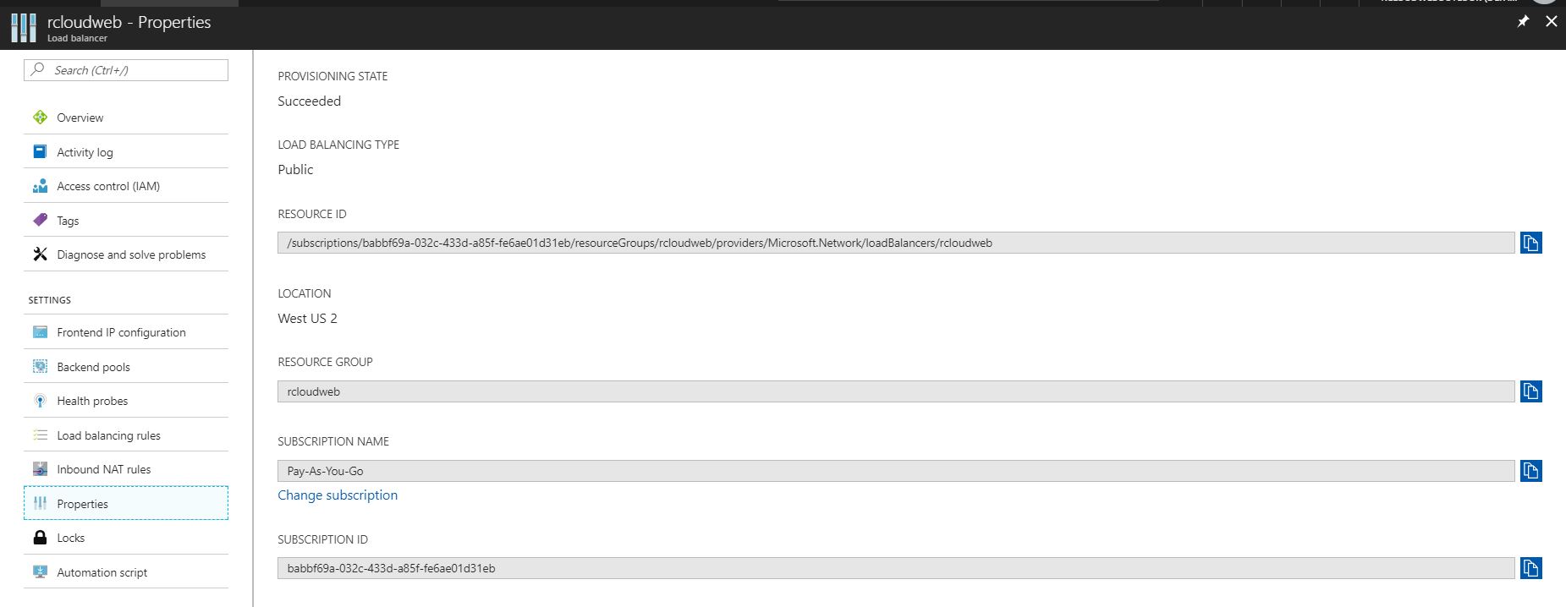The height and width of the screenshot is (607, 1566).
Task: Open the Automation script page
Action: [x=126, y=571]
